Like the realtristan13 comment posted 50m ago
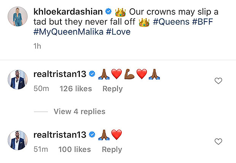This screenshot has width=236, height=163. pos(218,81)
